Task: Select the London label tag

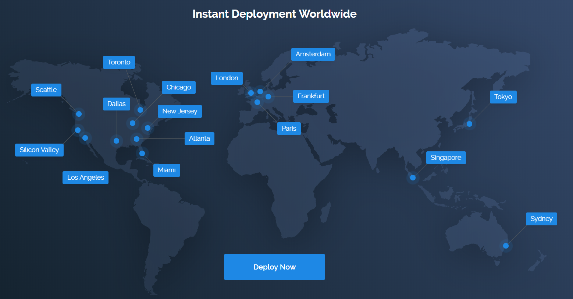Action: [227, 78]
